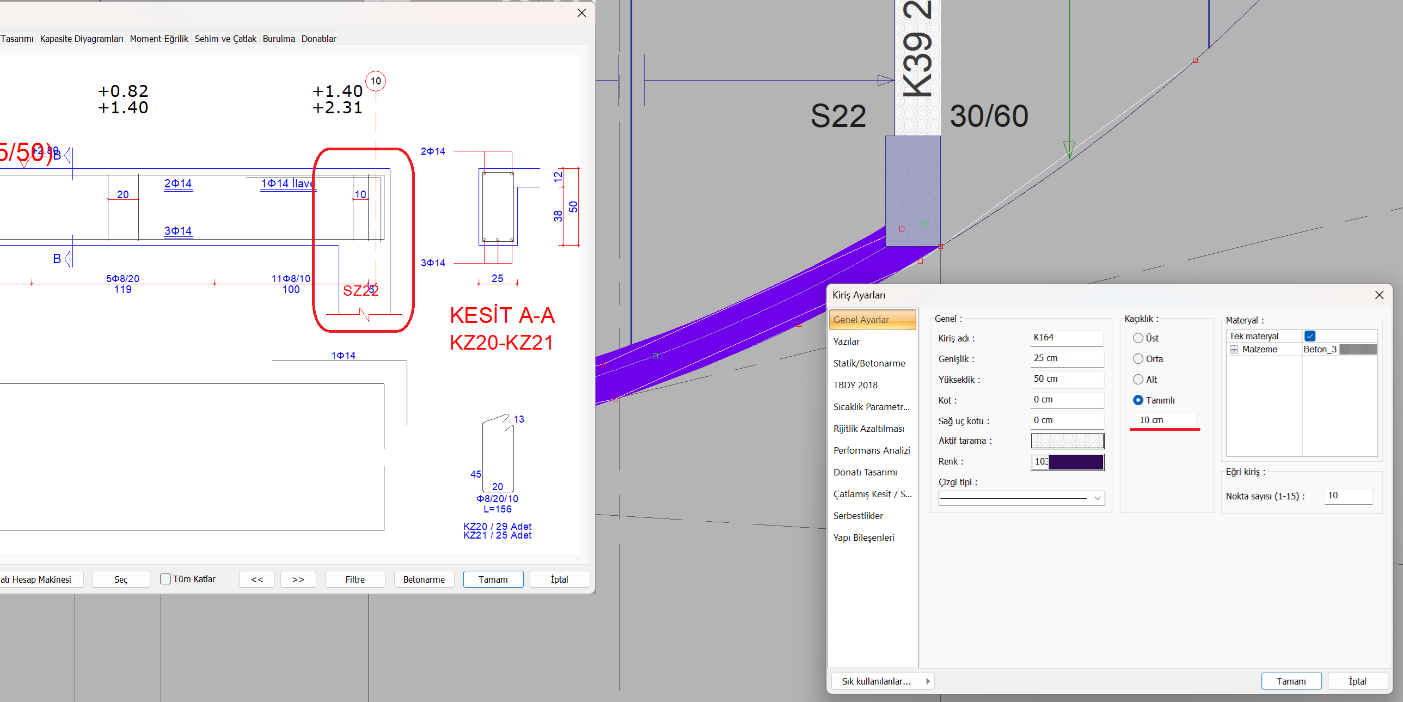Click the Kiriş adı field K164
This screenshot has width=1403, height=702.
pyautogui.click(x=1067, y=338)
